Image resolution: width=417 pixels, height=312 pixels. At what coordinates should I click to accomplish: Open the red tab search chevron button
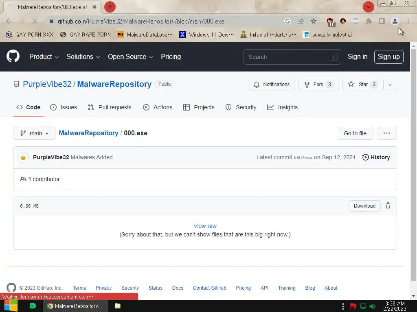pos(368,7)
